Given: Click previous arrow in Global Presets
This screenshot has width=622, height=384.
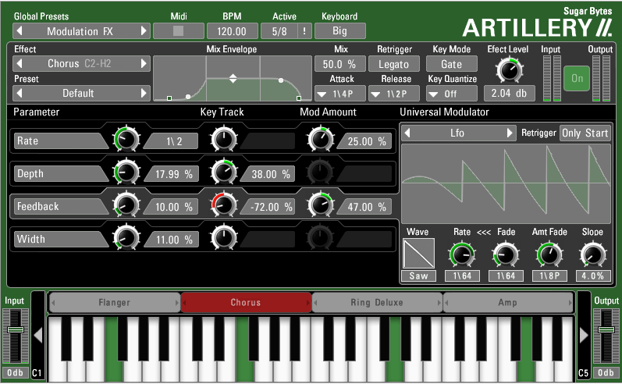Looking at the screenshot, I should pos(20,31).
